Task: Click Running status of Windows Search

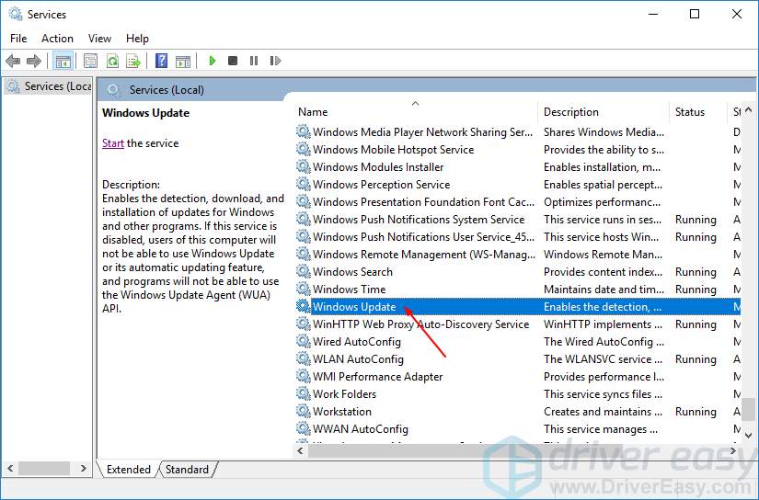Action: tap(696, 272)
